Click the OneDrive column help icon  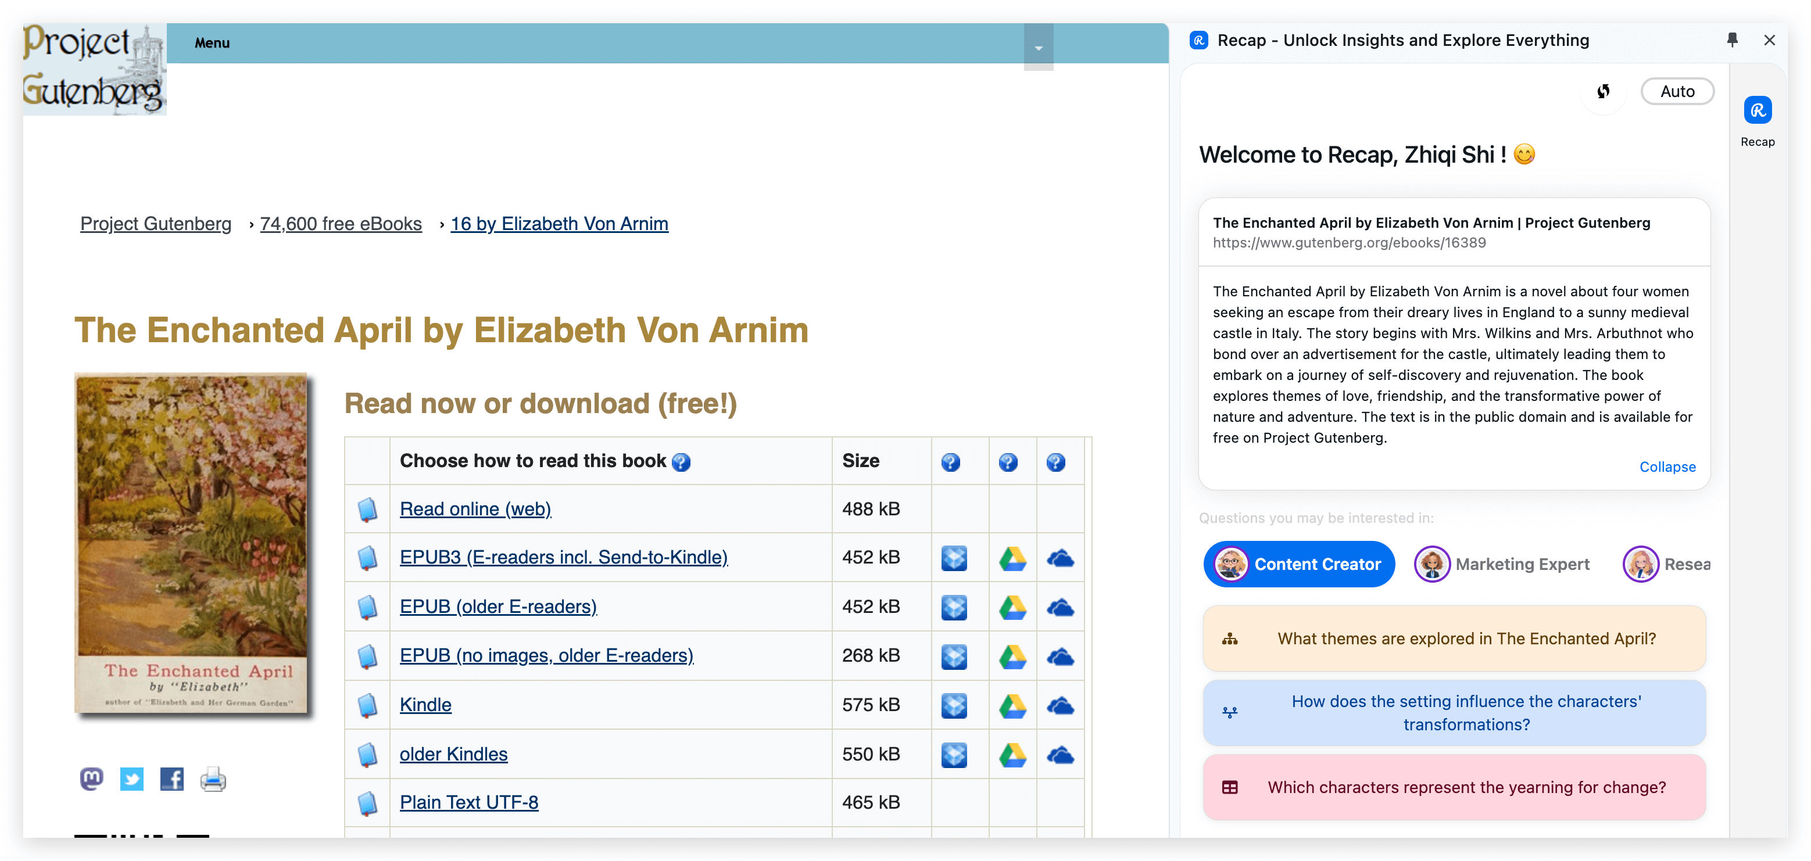coord(1056,462)
